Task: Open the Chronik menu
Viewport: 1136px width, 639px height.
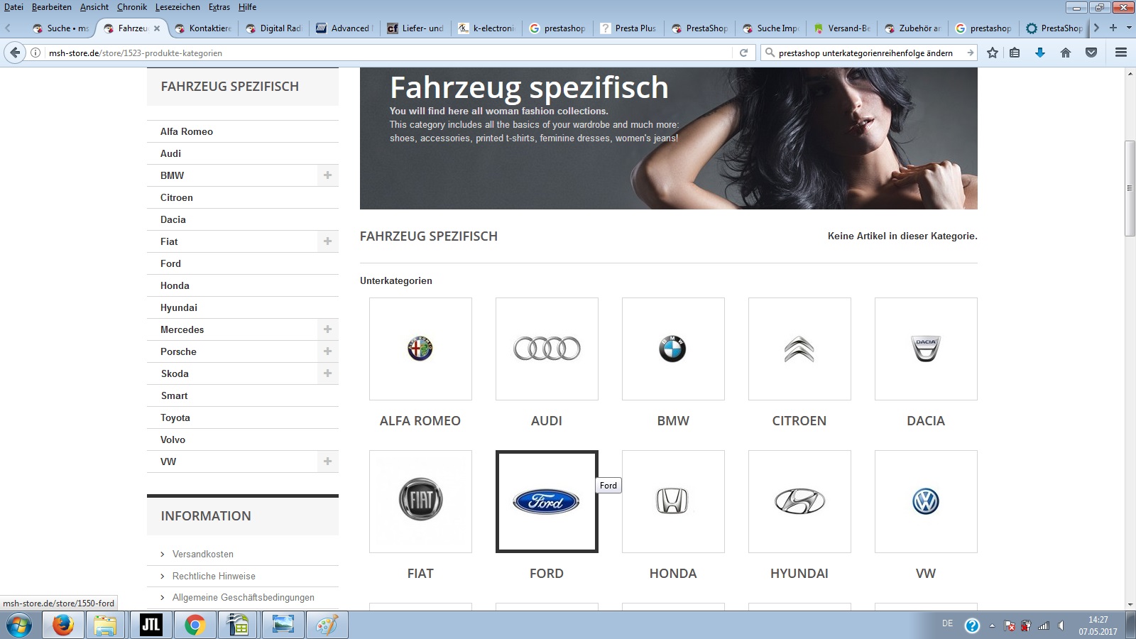Action: (132, 7)
